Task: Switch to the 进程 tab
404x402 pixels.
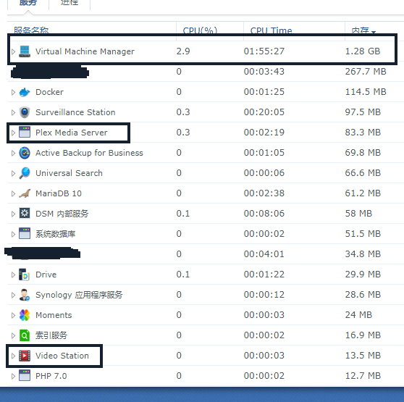Action: coord(70,4)
